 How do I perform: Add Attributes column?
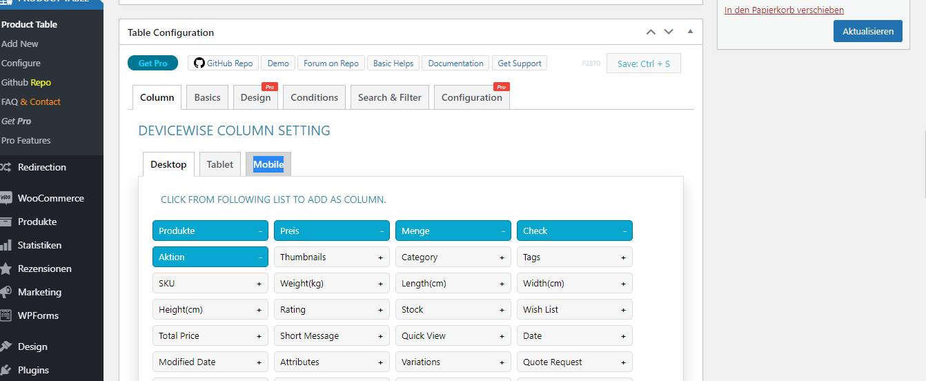click(332, 362)
